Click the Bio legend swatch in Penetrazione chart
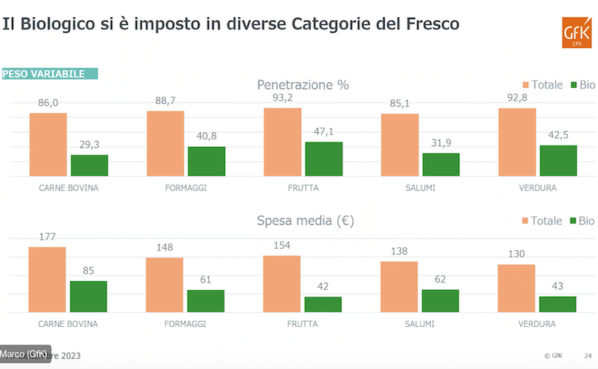598x369 pixels. tap(573, 85)
